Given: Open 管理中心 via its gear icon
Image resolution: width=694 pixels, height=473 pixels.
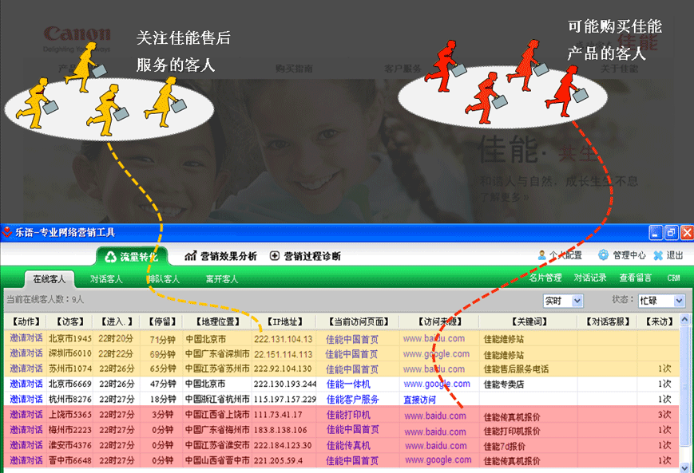Looking at the screenshot, I should (603, 255).
